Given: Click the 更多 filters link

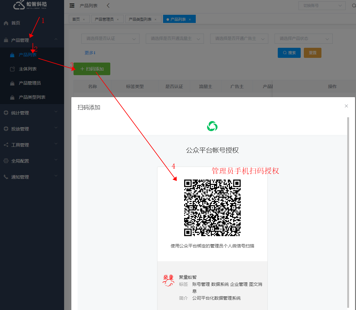Looking at the screenshot, I should [x=90, y=53].
